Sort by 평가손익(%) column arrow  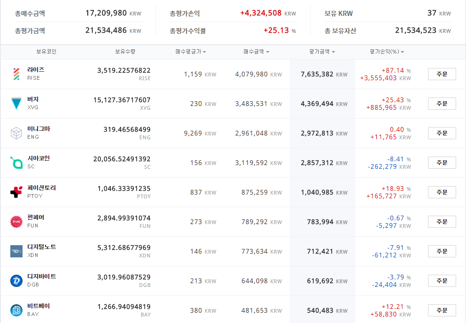(x=402, y=52)
